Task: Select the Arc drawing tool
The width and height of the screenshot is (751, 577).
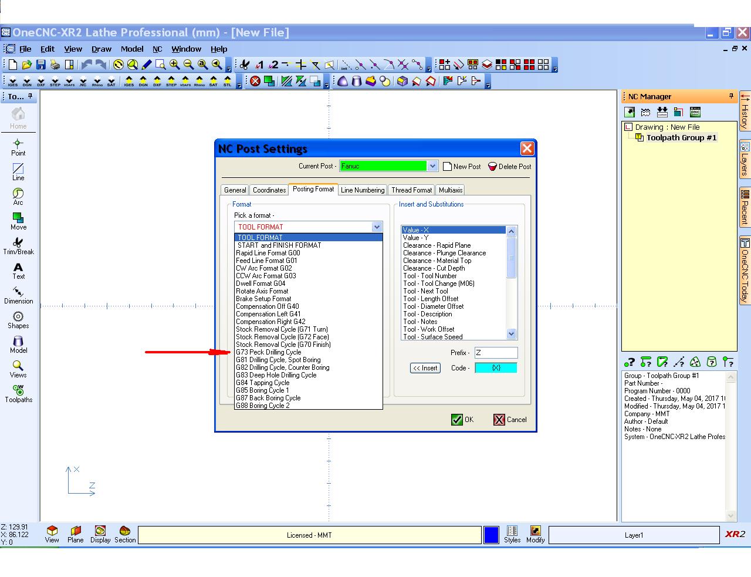Action: click(18, 197)
